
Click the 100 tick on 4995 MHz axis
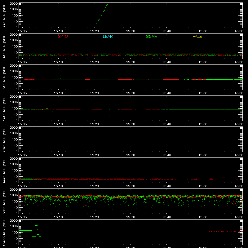(x=15, y=170)
